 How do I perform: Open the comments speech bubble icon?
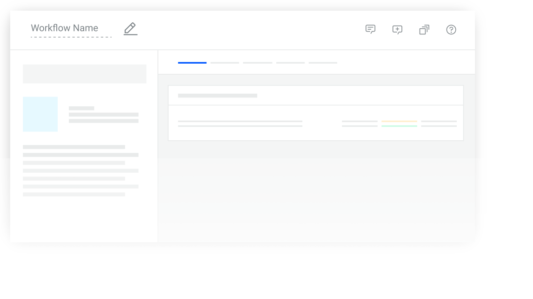coord(370,30)
